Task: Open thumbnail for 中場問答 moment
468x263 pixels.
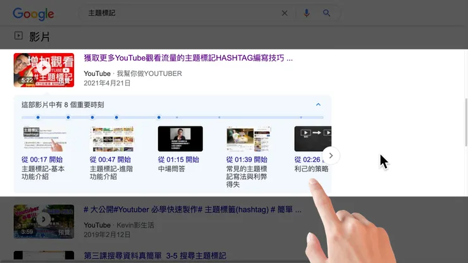Action: pyautogui.click(x=180, y=138)
